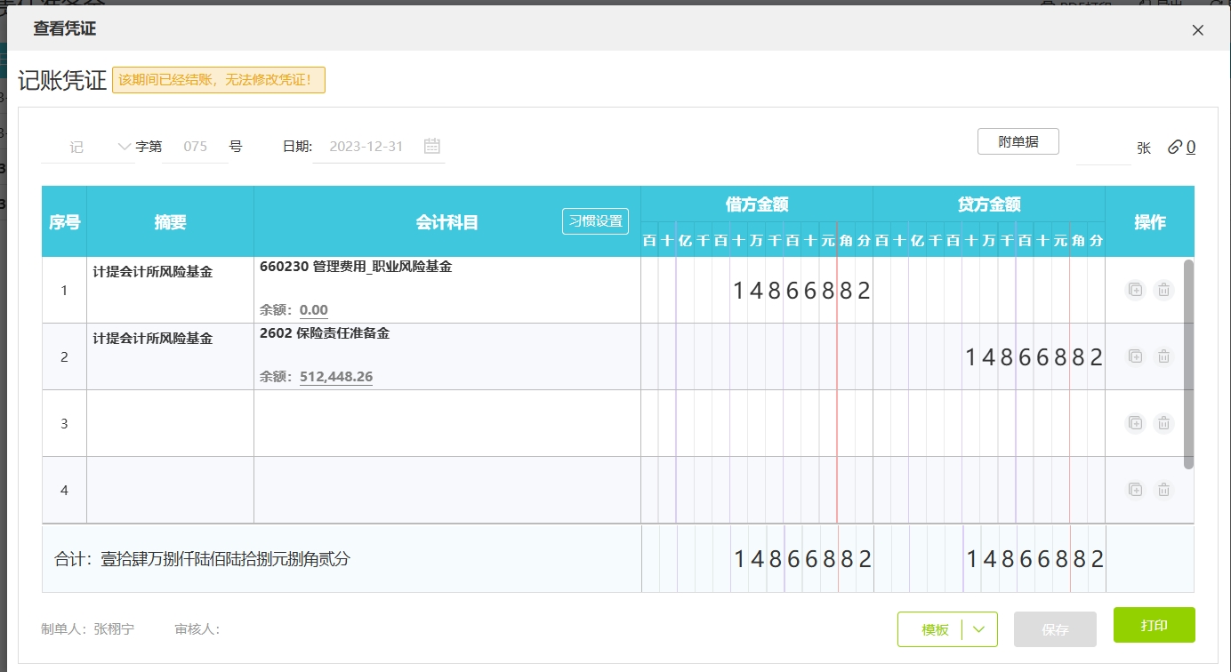The width and height of the screenshot is (1231, 672).
Task: Click the attachment paperclip link icon
Action: pyautogui.click(x=1175, y=148)
